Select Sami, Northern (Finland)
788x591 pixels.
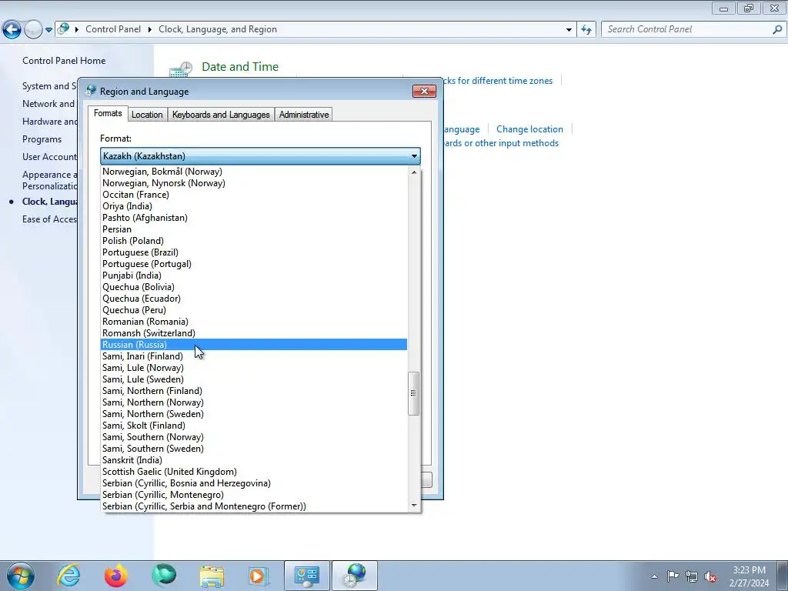click(x=254, y=391)
